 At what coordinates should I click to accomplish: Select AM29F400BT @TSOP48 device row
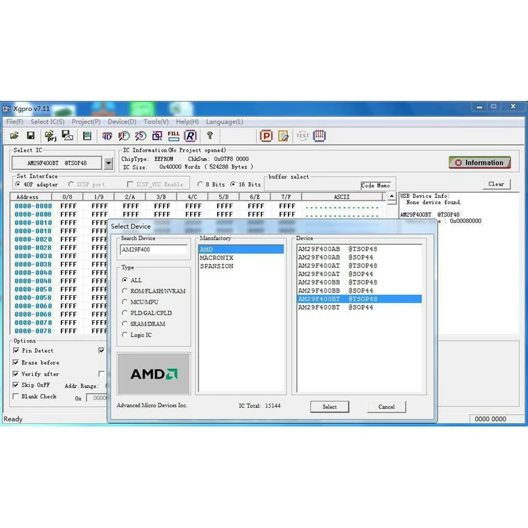(x=359, y=299)
